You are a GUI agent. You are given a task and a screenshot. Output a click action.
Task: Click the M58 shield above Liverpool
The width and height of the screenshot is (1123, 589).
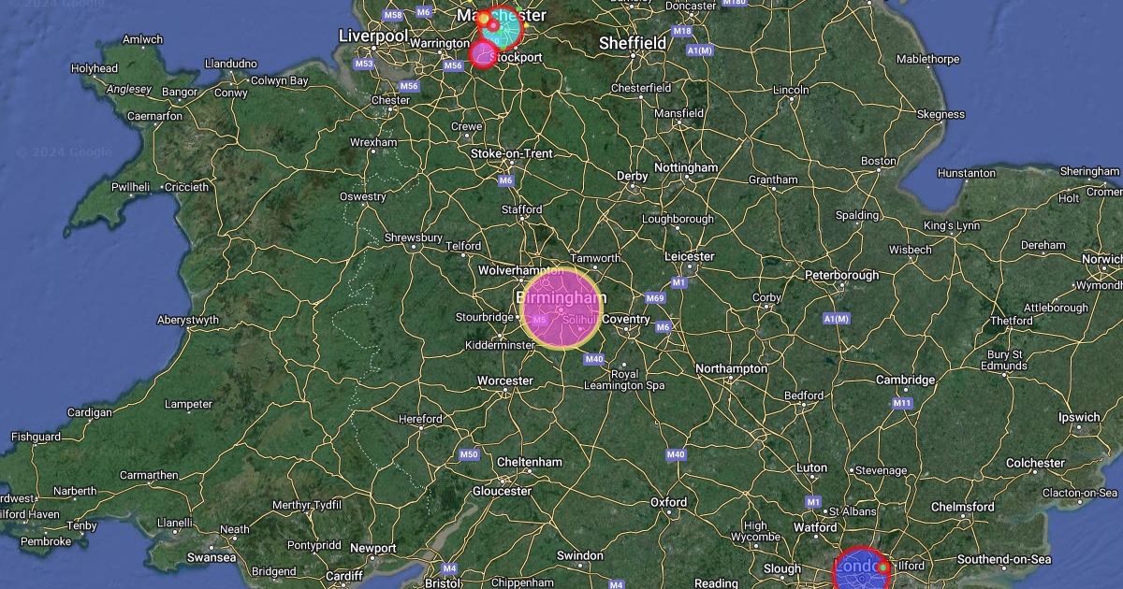393,15
